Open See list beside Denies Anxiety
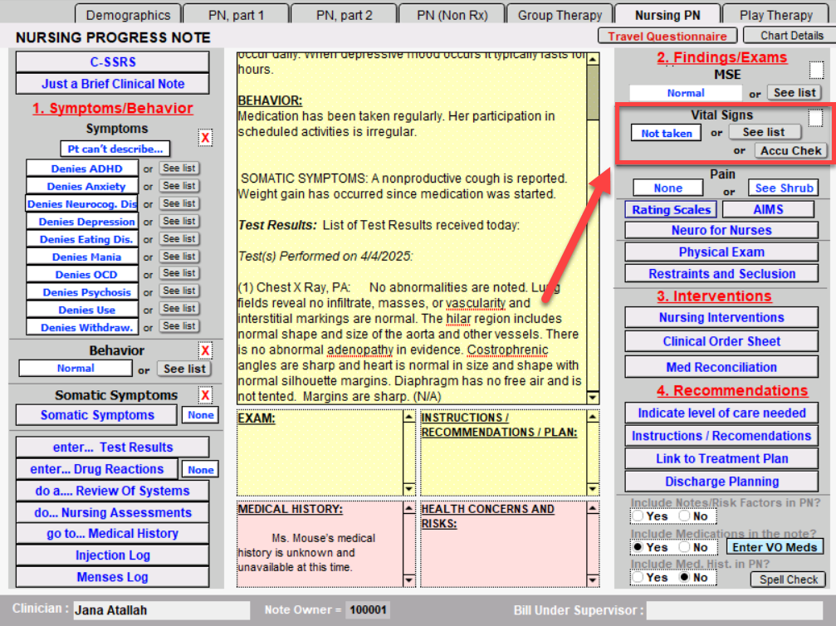Screen dimensions: 836x626 click(x=178, y=186)
